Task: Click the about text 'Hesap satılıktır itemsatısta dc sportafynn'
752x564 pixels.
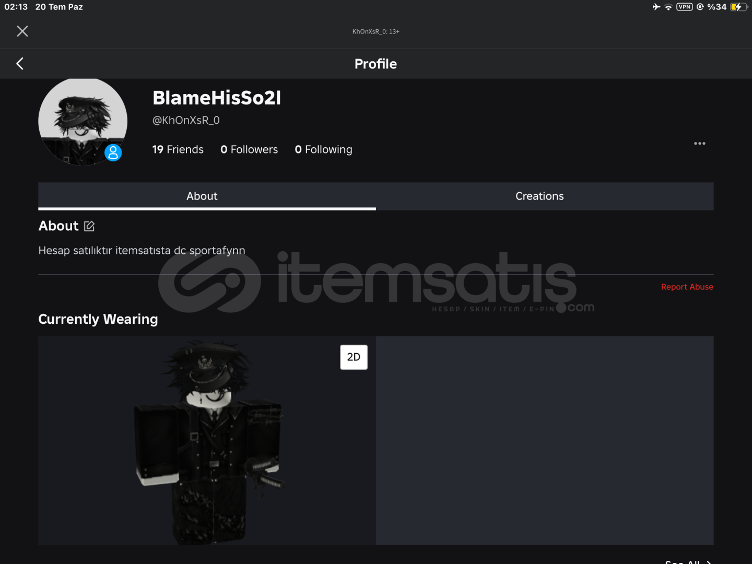Action: point(142,251)
